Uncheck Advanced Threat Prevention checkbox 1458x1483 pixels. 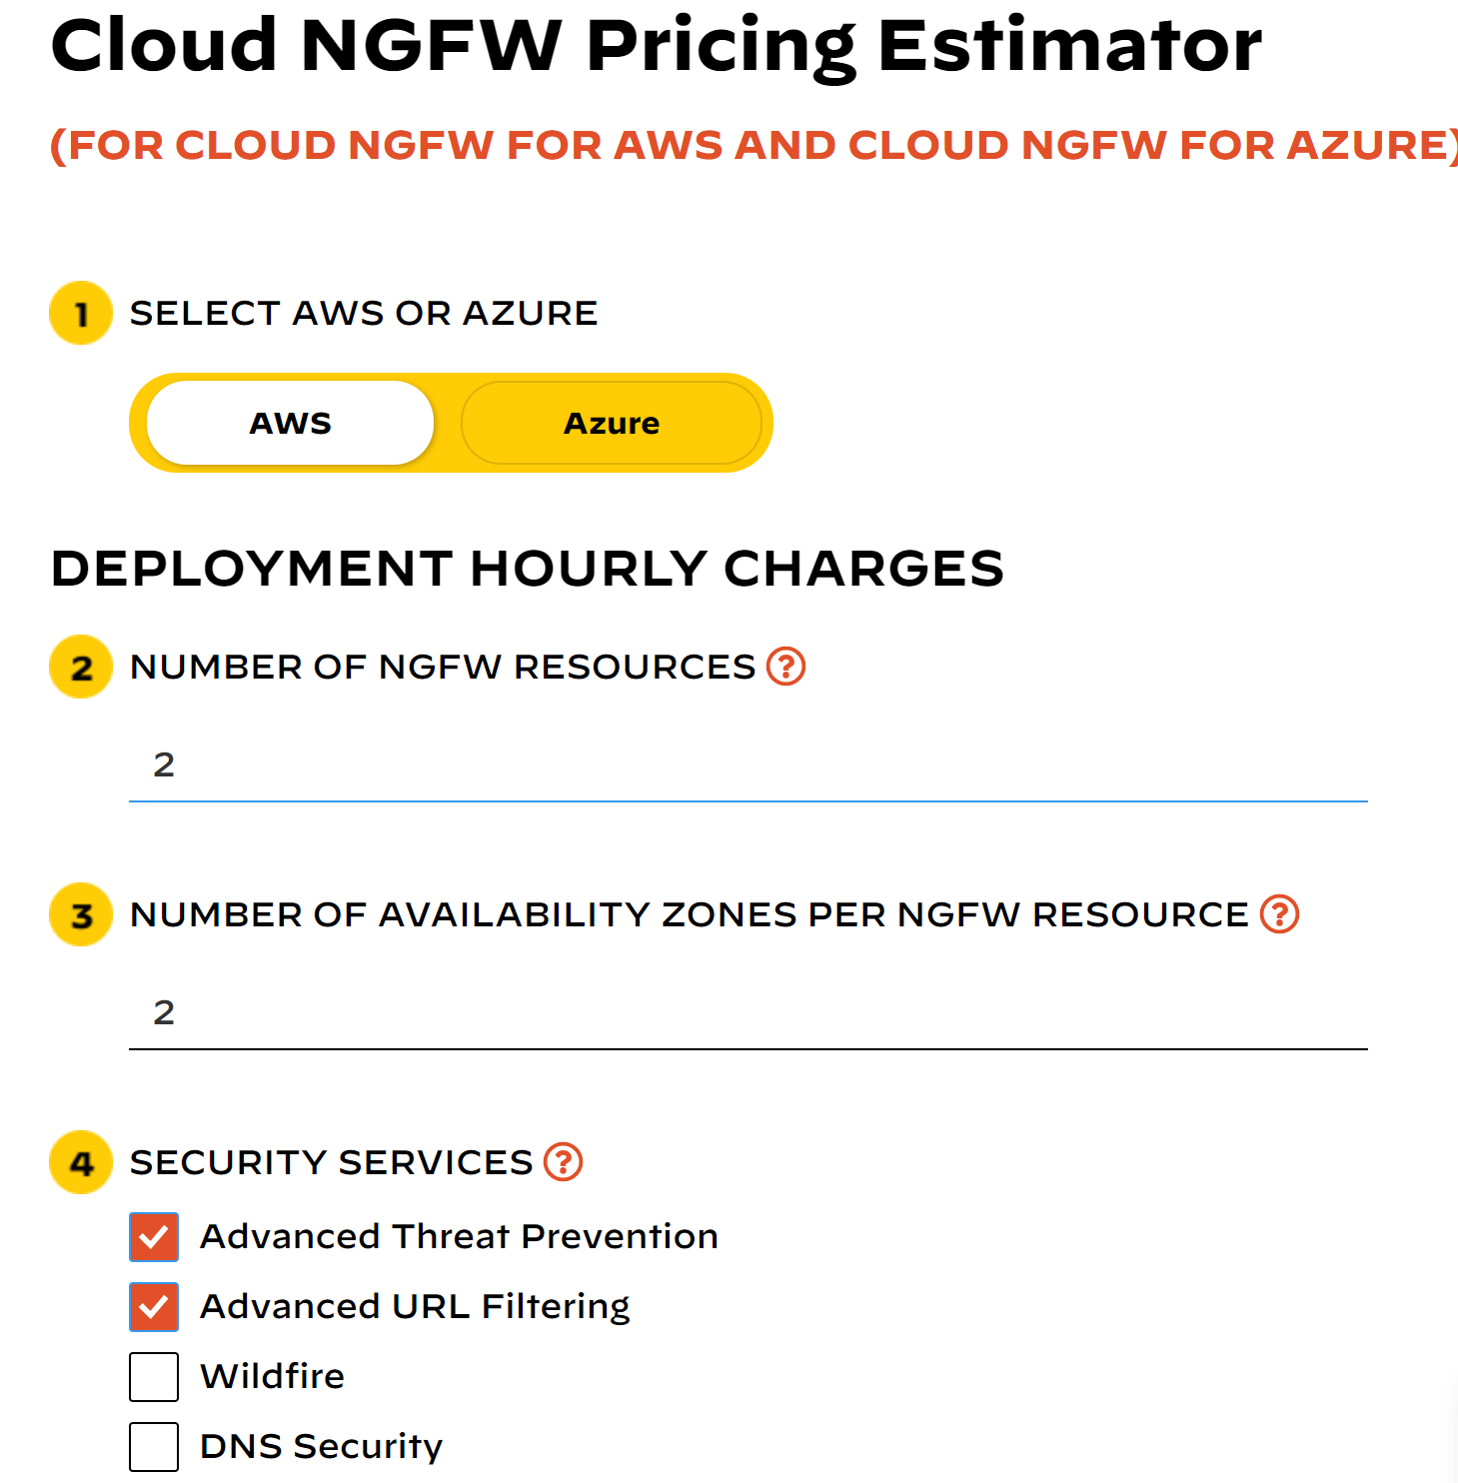[x=154, y=1237]
